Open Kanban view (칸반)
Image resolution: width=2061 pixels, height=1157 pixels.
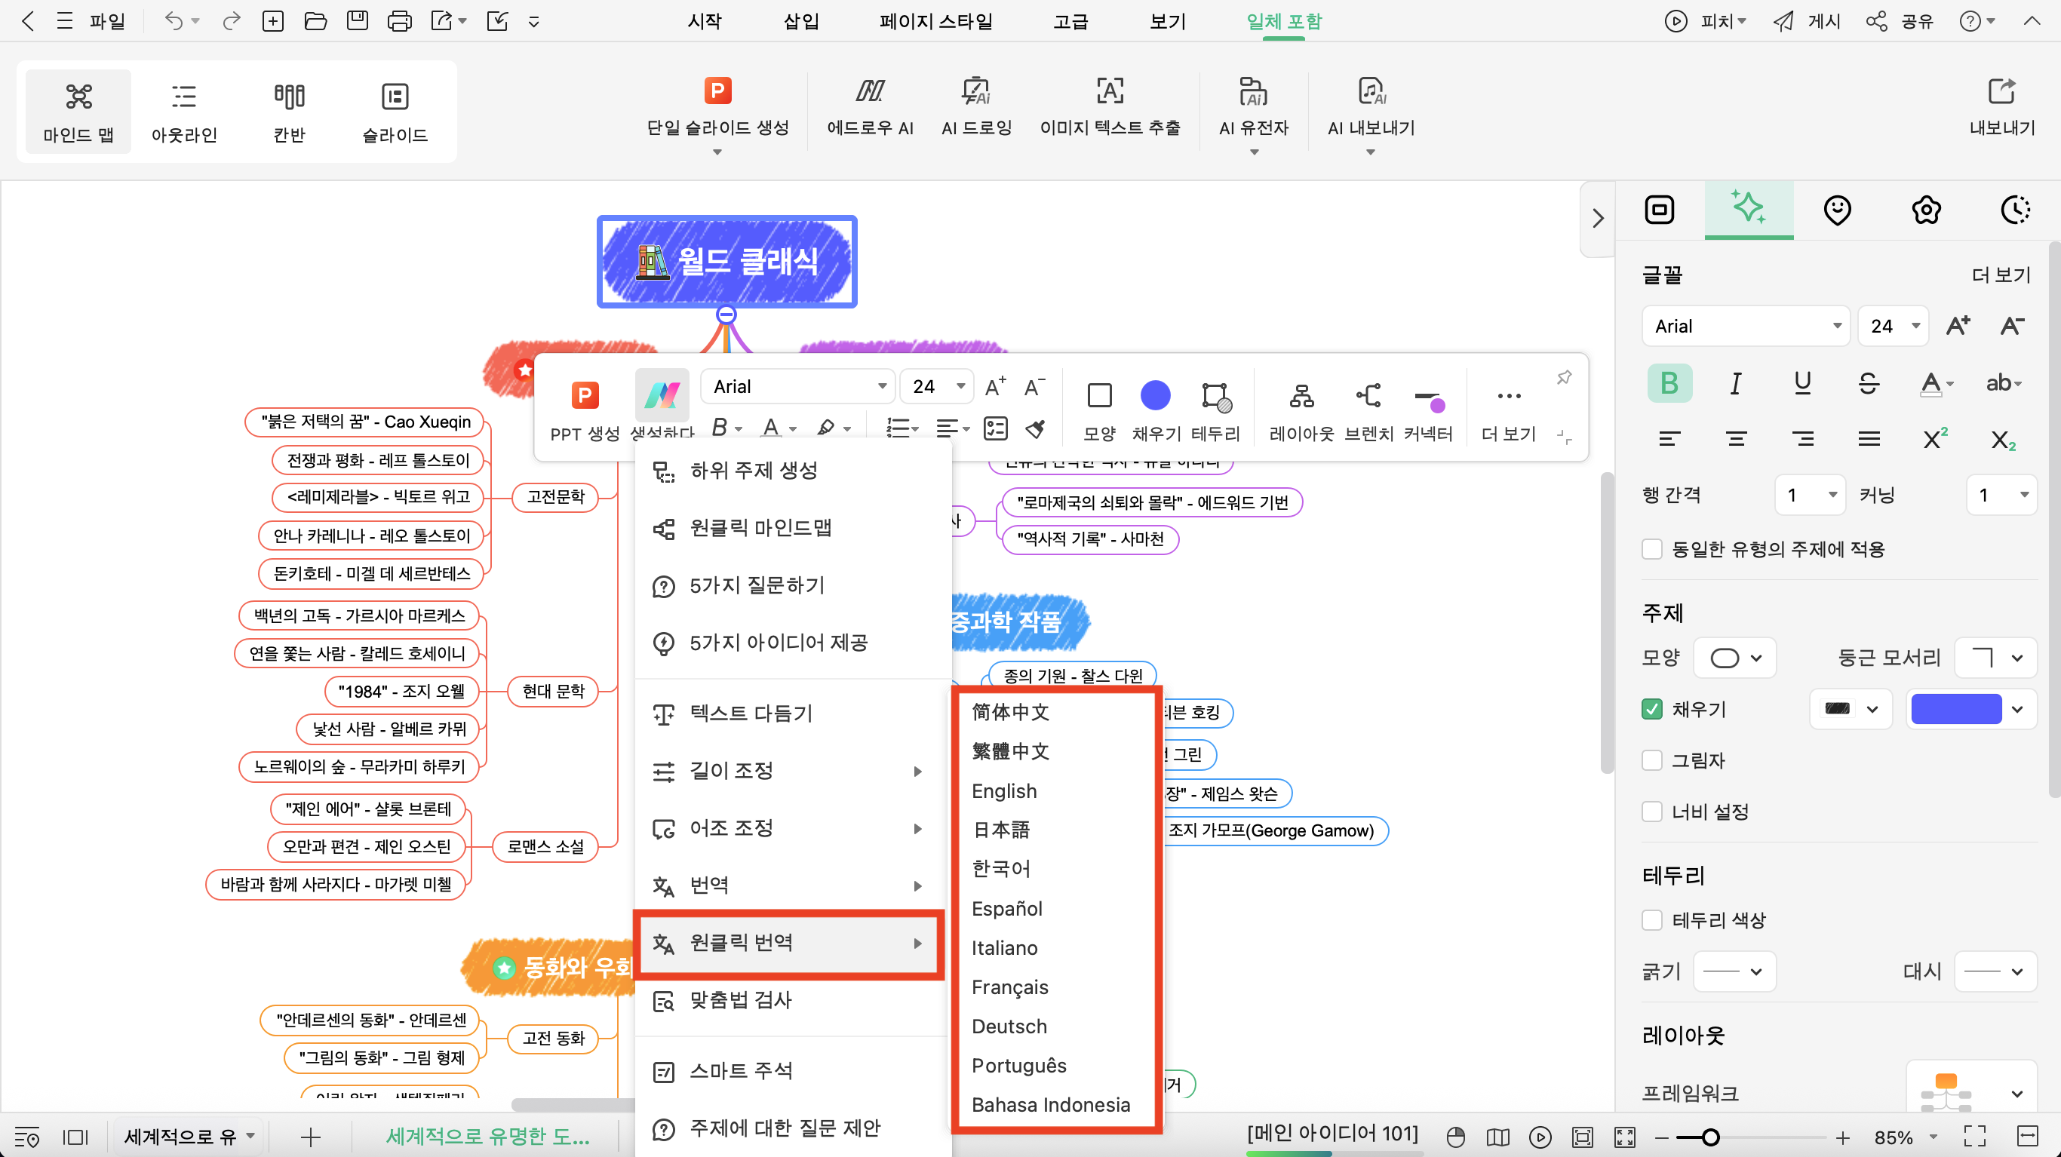289,112
